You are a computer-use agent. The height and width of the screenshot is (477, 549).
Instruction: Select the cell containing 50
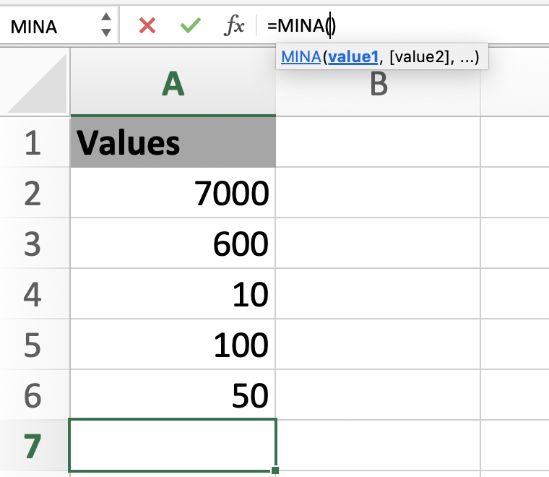(x=173, y=395)
